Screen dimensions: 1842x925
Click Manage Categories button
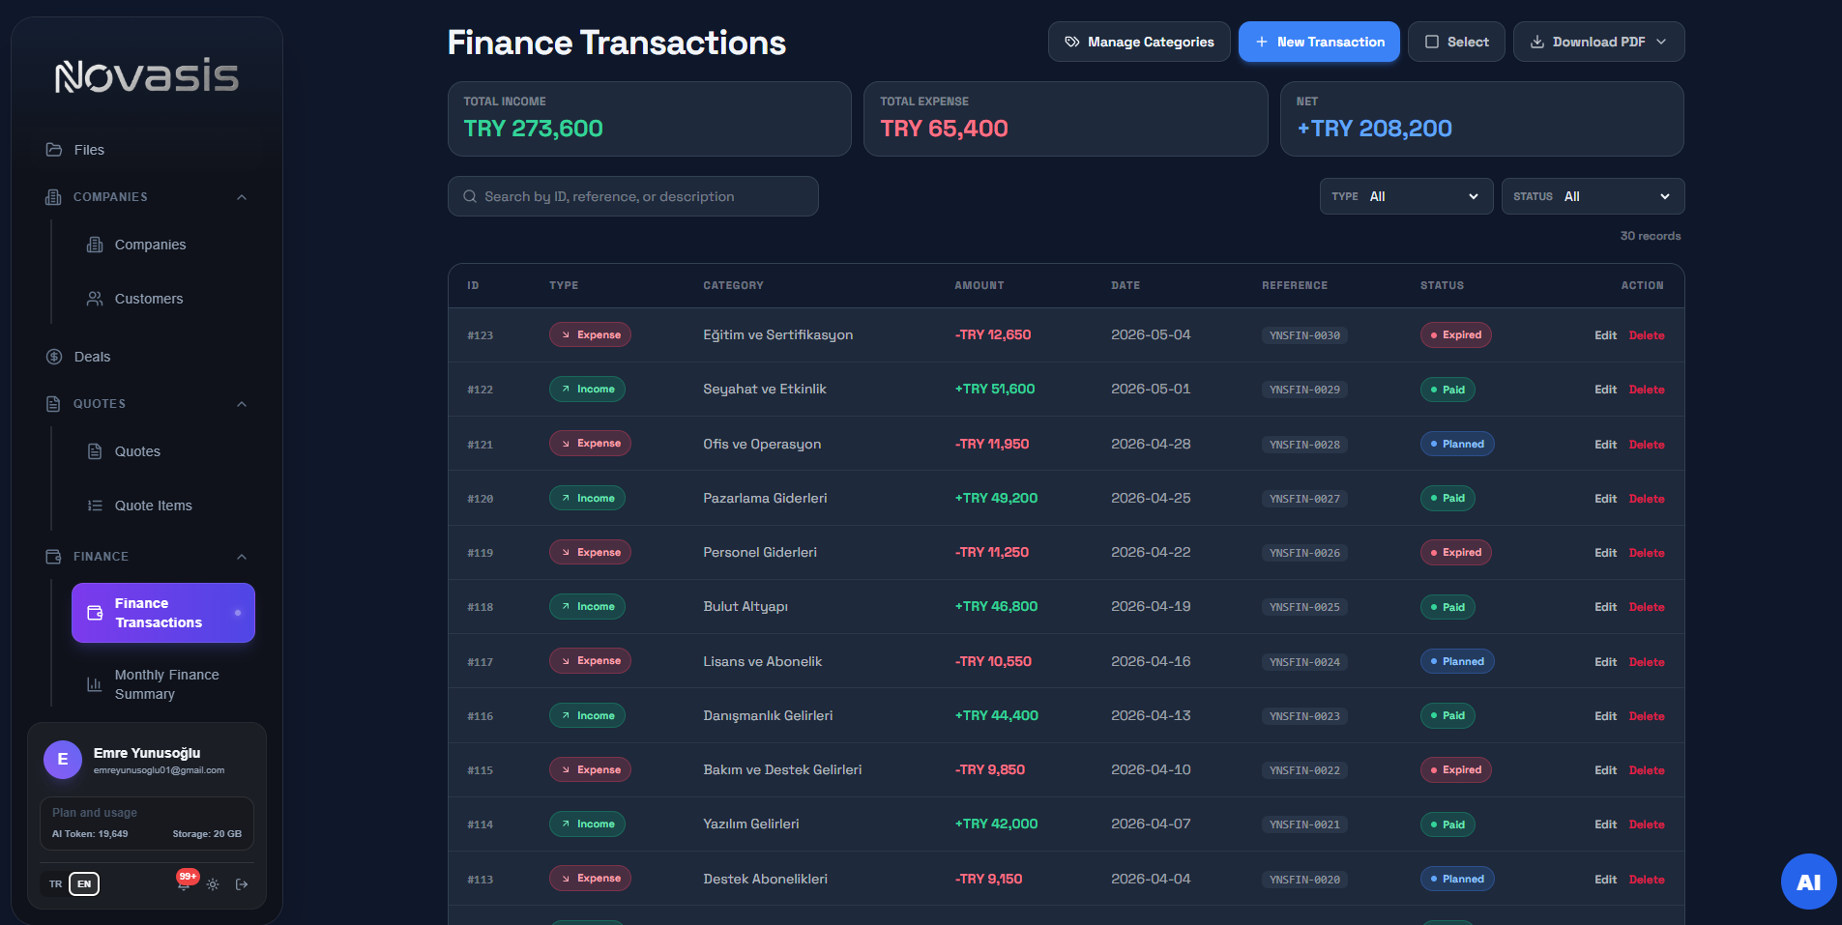point(1139,42)
